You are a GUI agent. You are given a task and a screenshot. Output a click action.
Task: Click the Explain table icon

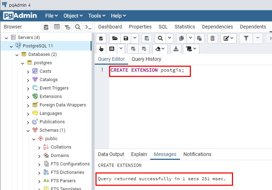pos(112,49)
